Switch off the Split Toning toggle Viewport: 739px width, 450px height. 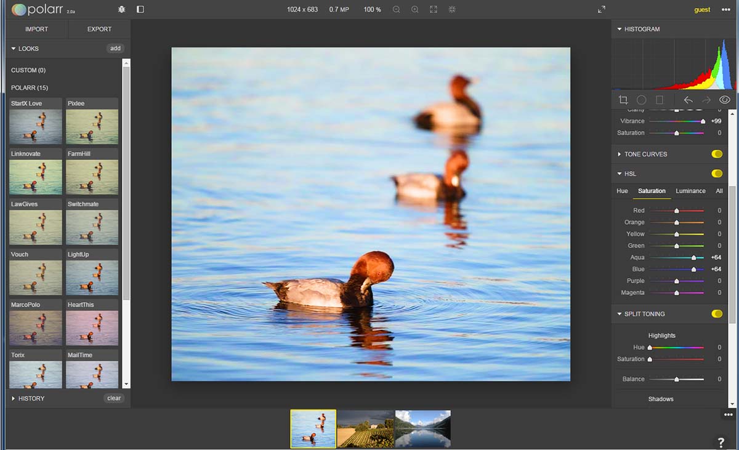[x=716, y=314]
